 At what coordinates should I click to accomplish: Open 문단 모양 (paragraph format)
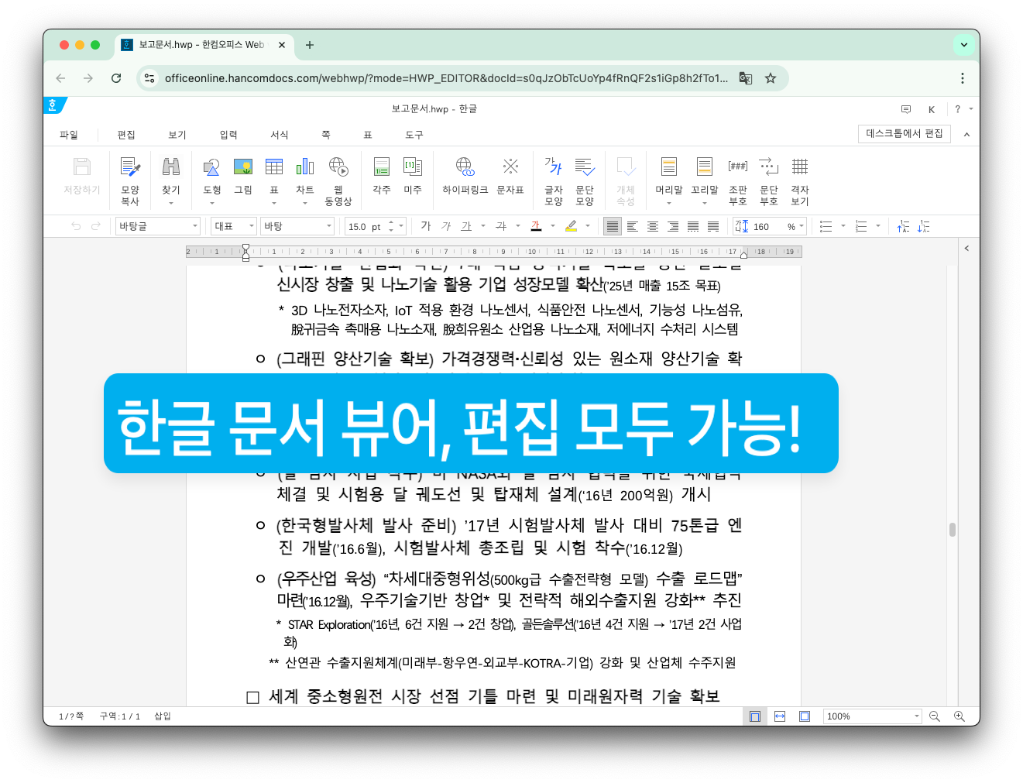pos(585,180)
